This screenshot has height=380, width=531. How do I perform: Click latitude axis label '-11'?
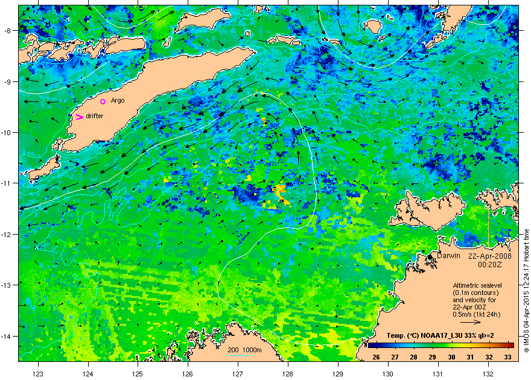tap(7, 183)
